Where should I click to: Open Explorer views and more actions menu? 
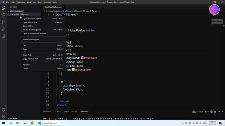pyautogui.click(x=37, y=7)
